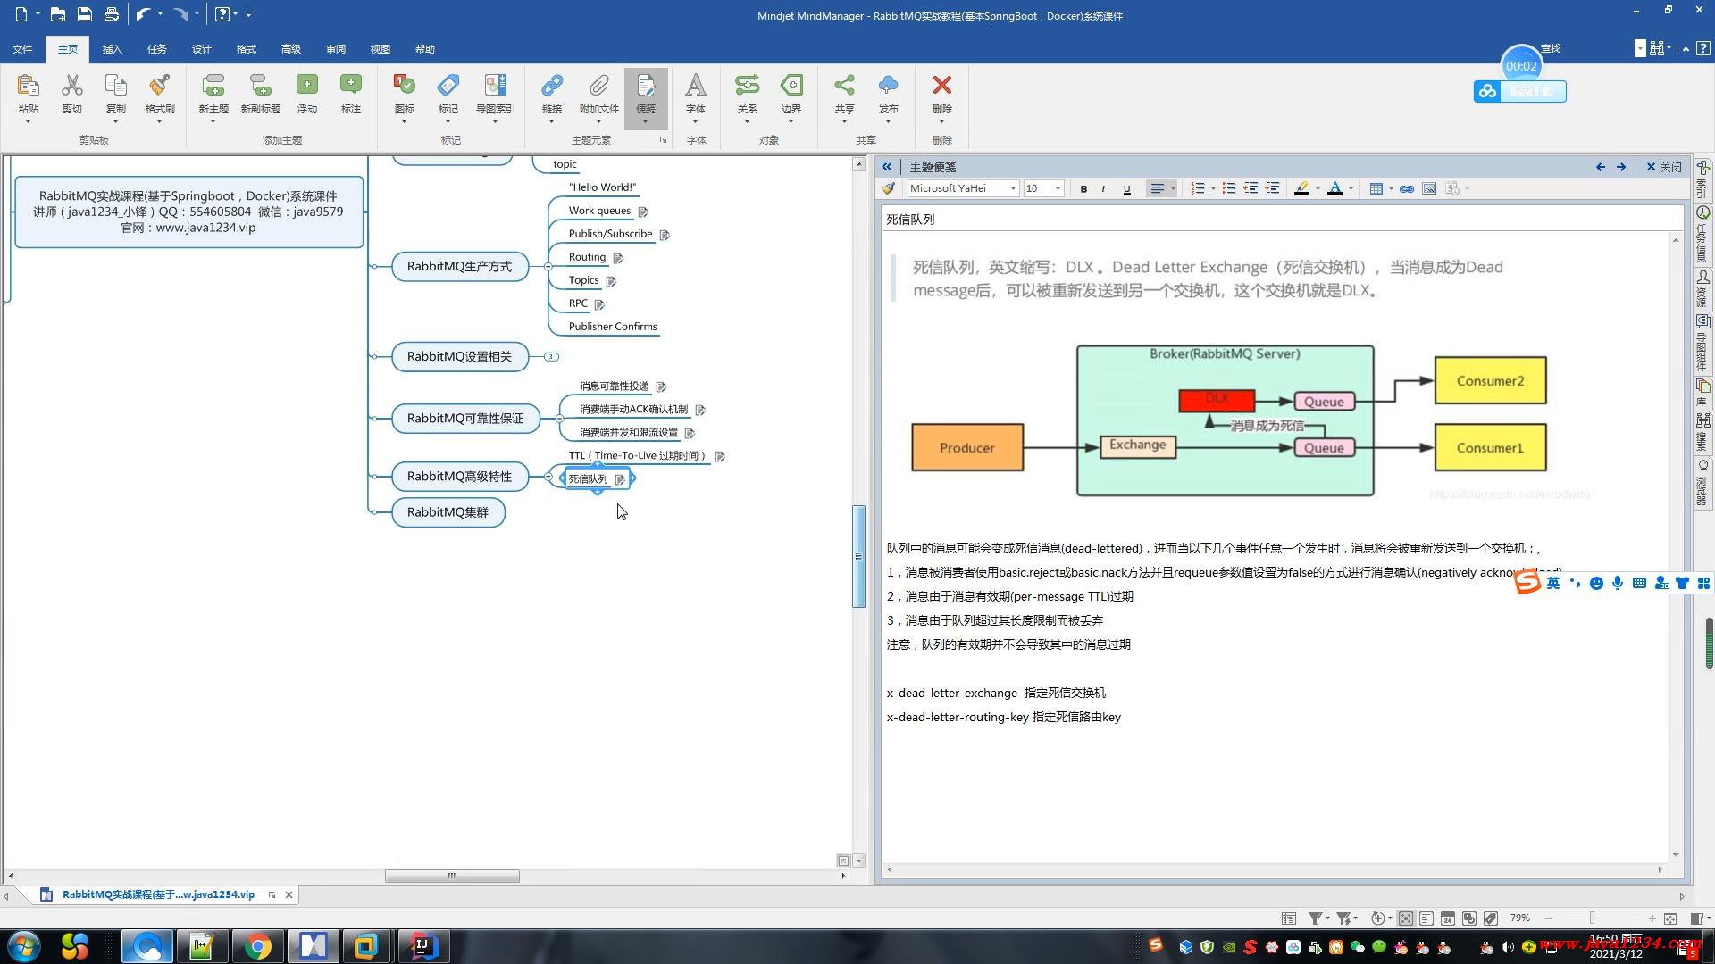Switch to the 格式 ribbon tab
1715x964 pixels.
(x=246, y=49)
